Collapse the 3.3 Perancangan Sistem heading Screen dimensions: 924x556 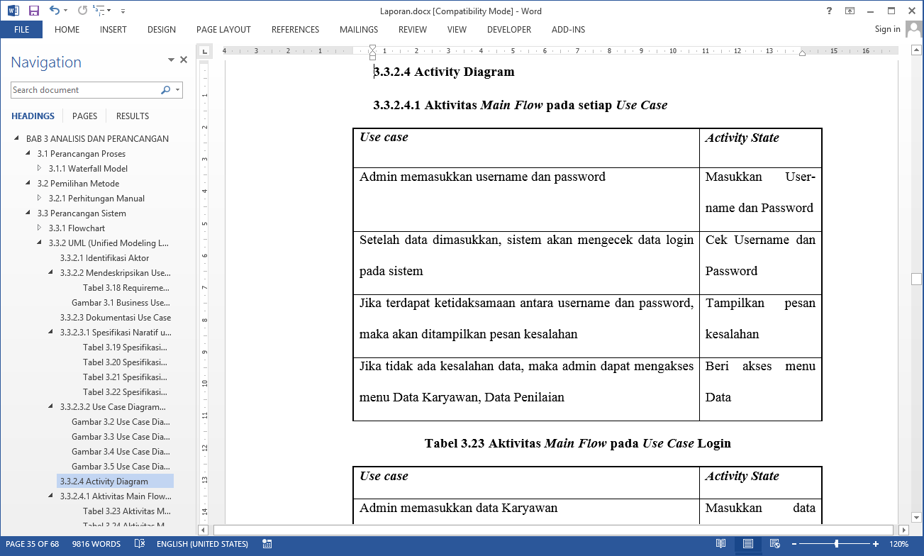[x=29, y=213]
